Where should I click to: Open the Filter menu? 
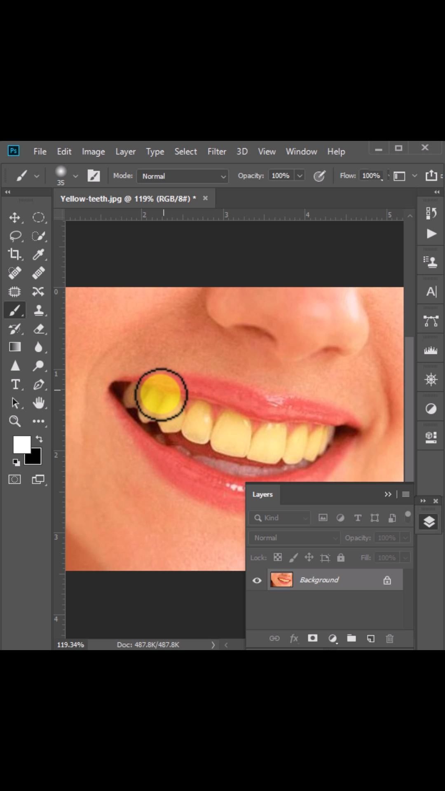(x=217, y=152)
